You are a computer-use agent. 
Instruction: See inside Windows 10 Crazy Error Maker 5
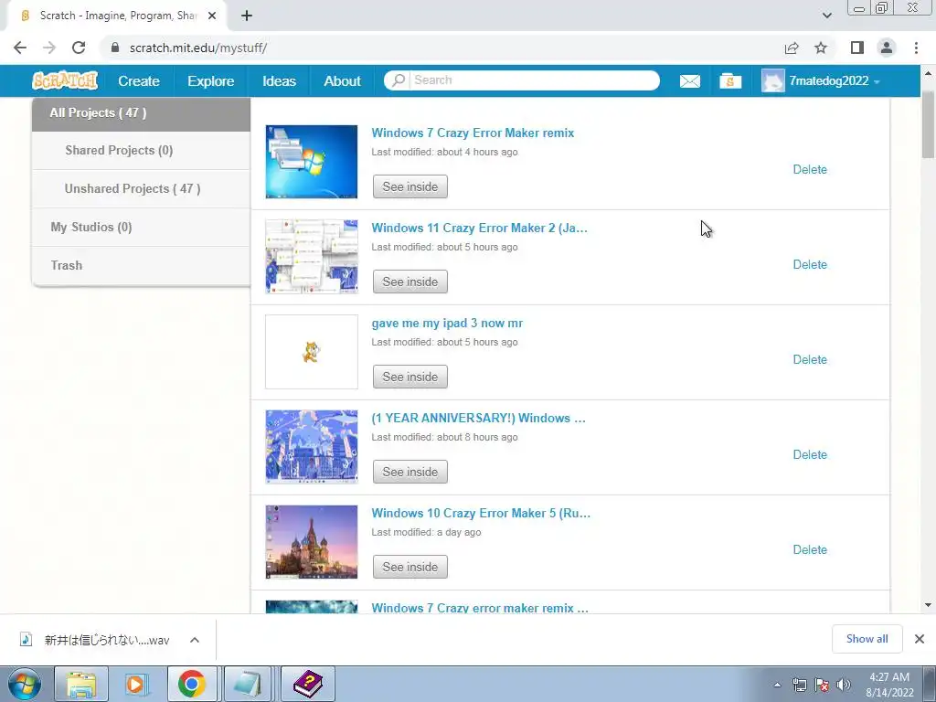[410, 567]
